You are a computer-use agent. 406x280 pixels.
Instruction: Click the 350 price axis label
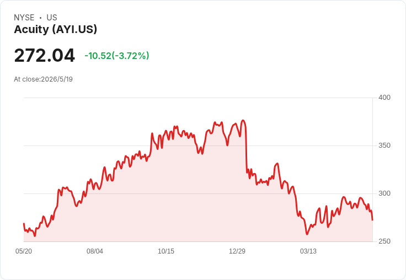(384, 146)
